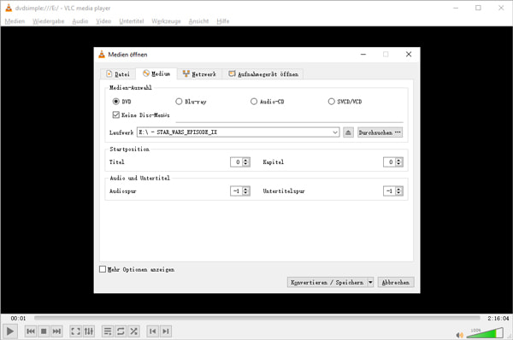Open the Ansicht menu
The image size is (513, 340).
point(198,21)
